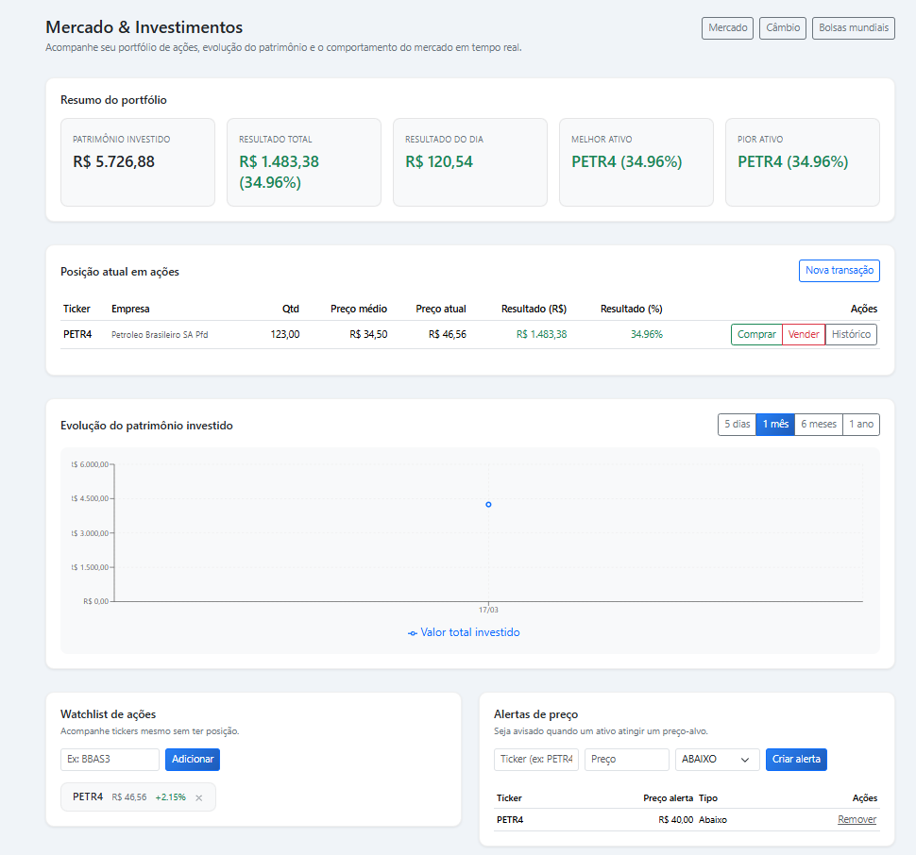Select the '6 meses' time range

pos(818,424)
